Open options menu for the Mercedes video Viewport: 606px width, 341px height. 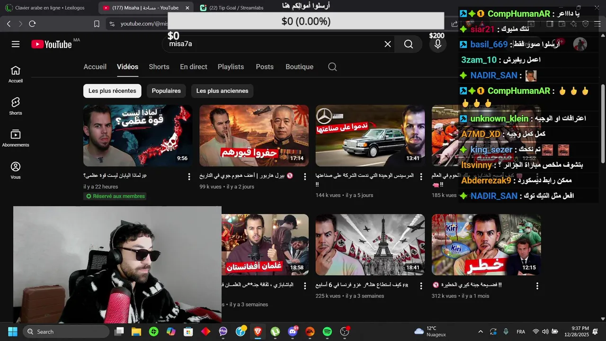point(421,176)
